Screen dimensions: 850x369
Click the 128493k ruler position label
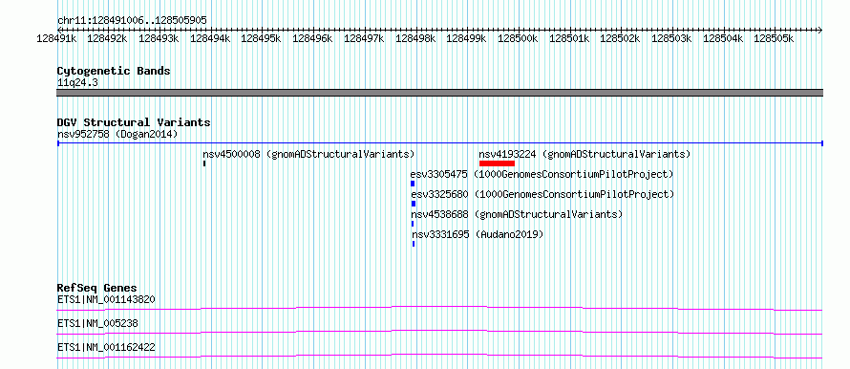(159, 38)
